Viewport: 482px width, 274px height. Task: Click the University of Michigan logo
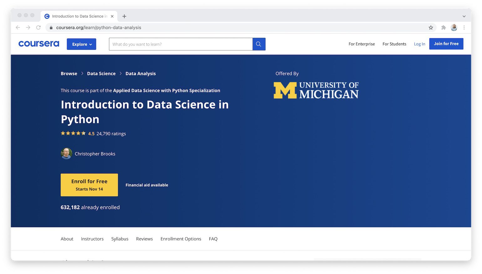click(315, 90)
